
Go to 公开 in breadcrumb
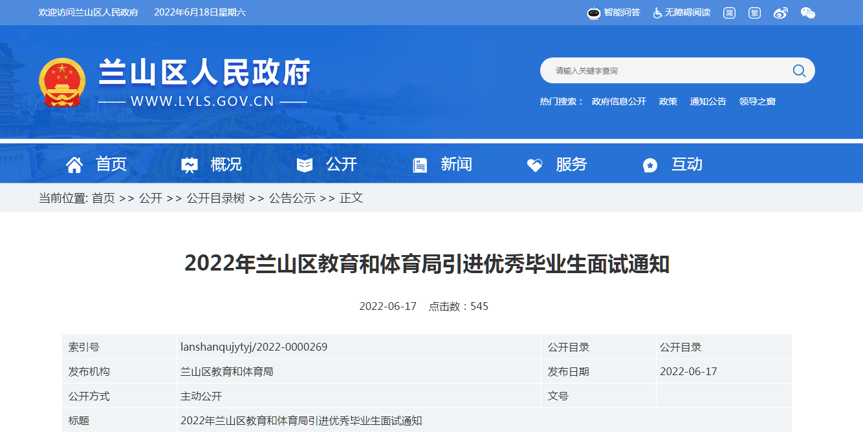coord(151,198)
